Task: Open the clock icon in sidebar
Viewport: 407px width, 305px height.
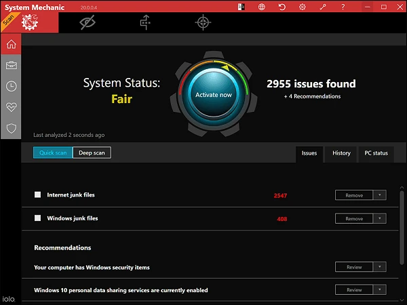Action: (x=11, y=86)
